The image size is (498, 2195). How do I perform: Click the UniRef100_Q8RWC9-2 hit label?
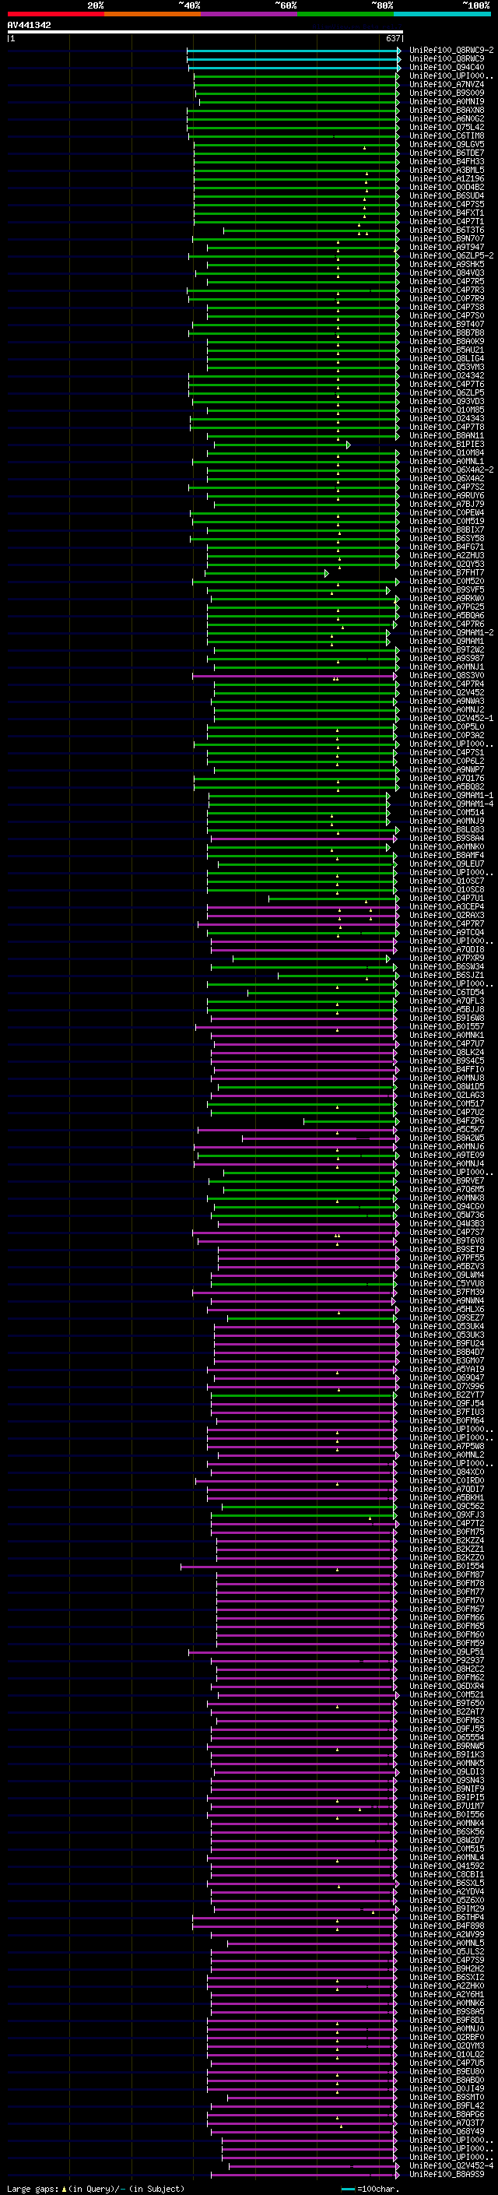[451, 51]
